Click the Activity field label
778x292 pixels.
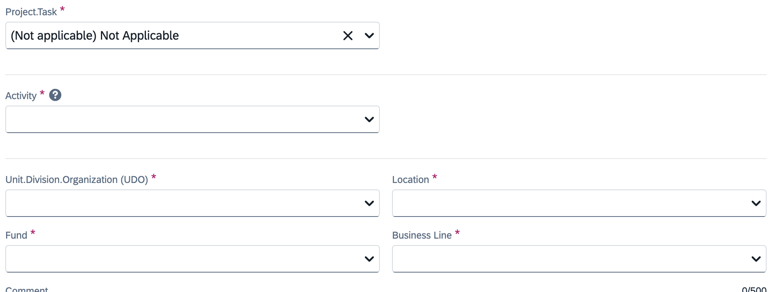21,96
